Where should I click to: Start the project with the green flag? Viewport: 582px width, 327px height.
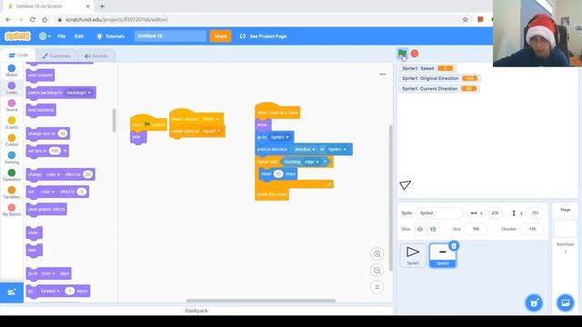point(402,54)
